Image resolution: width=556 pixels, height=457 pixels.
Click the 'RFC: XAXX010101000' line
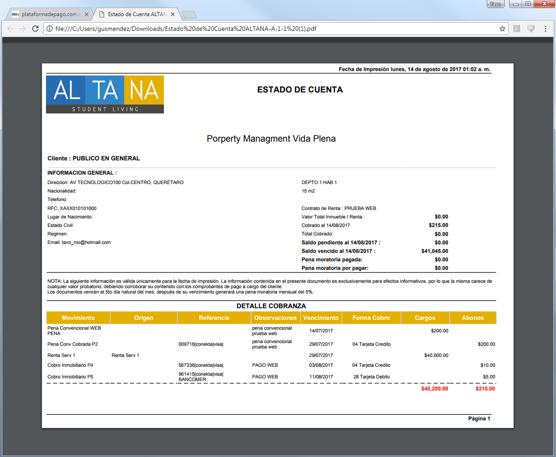tap(72, 208)
